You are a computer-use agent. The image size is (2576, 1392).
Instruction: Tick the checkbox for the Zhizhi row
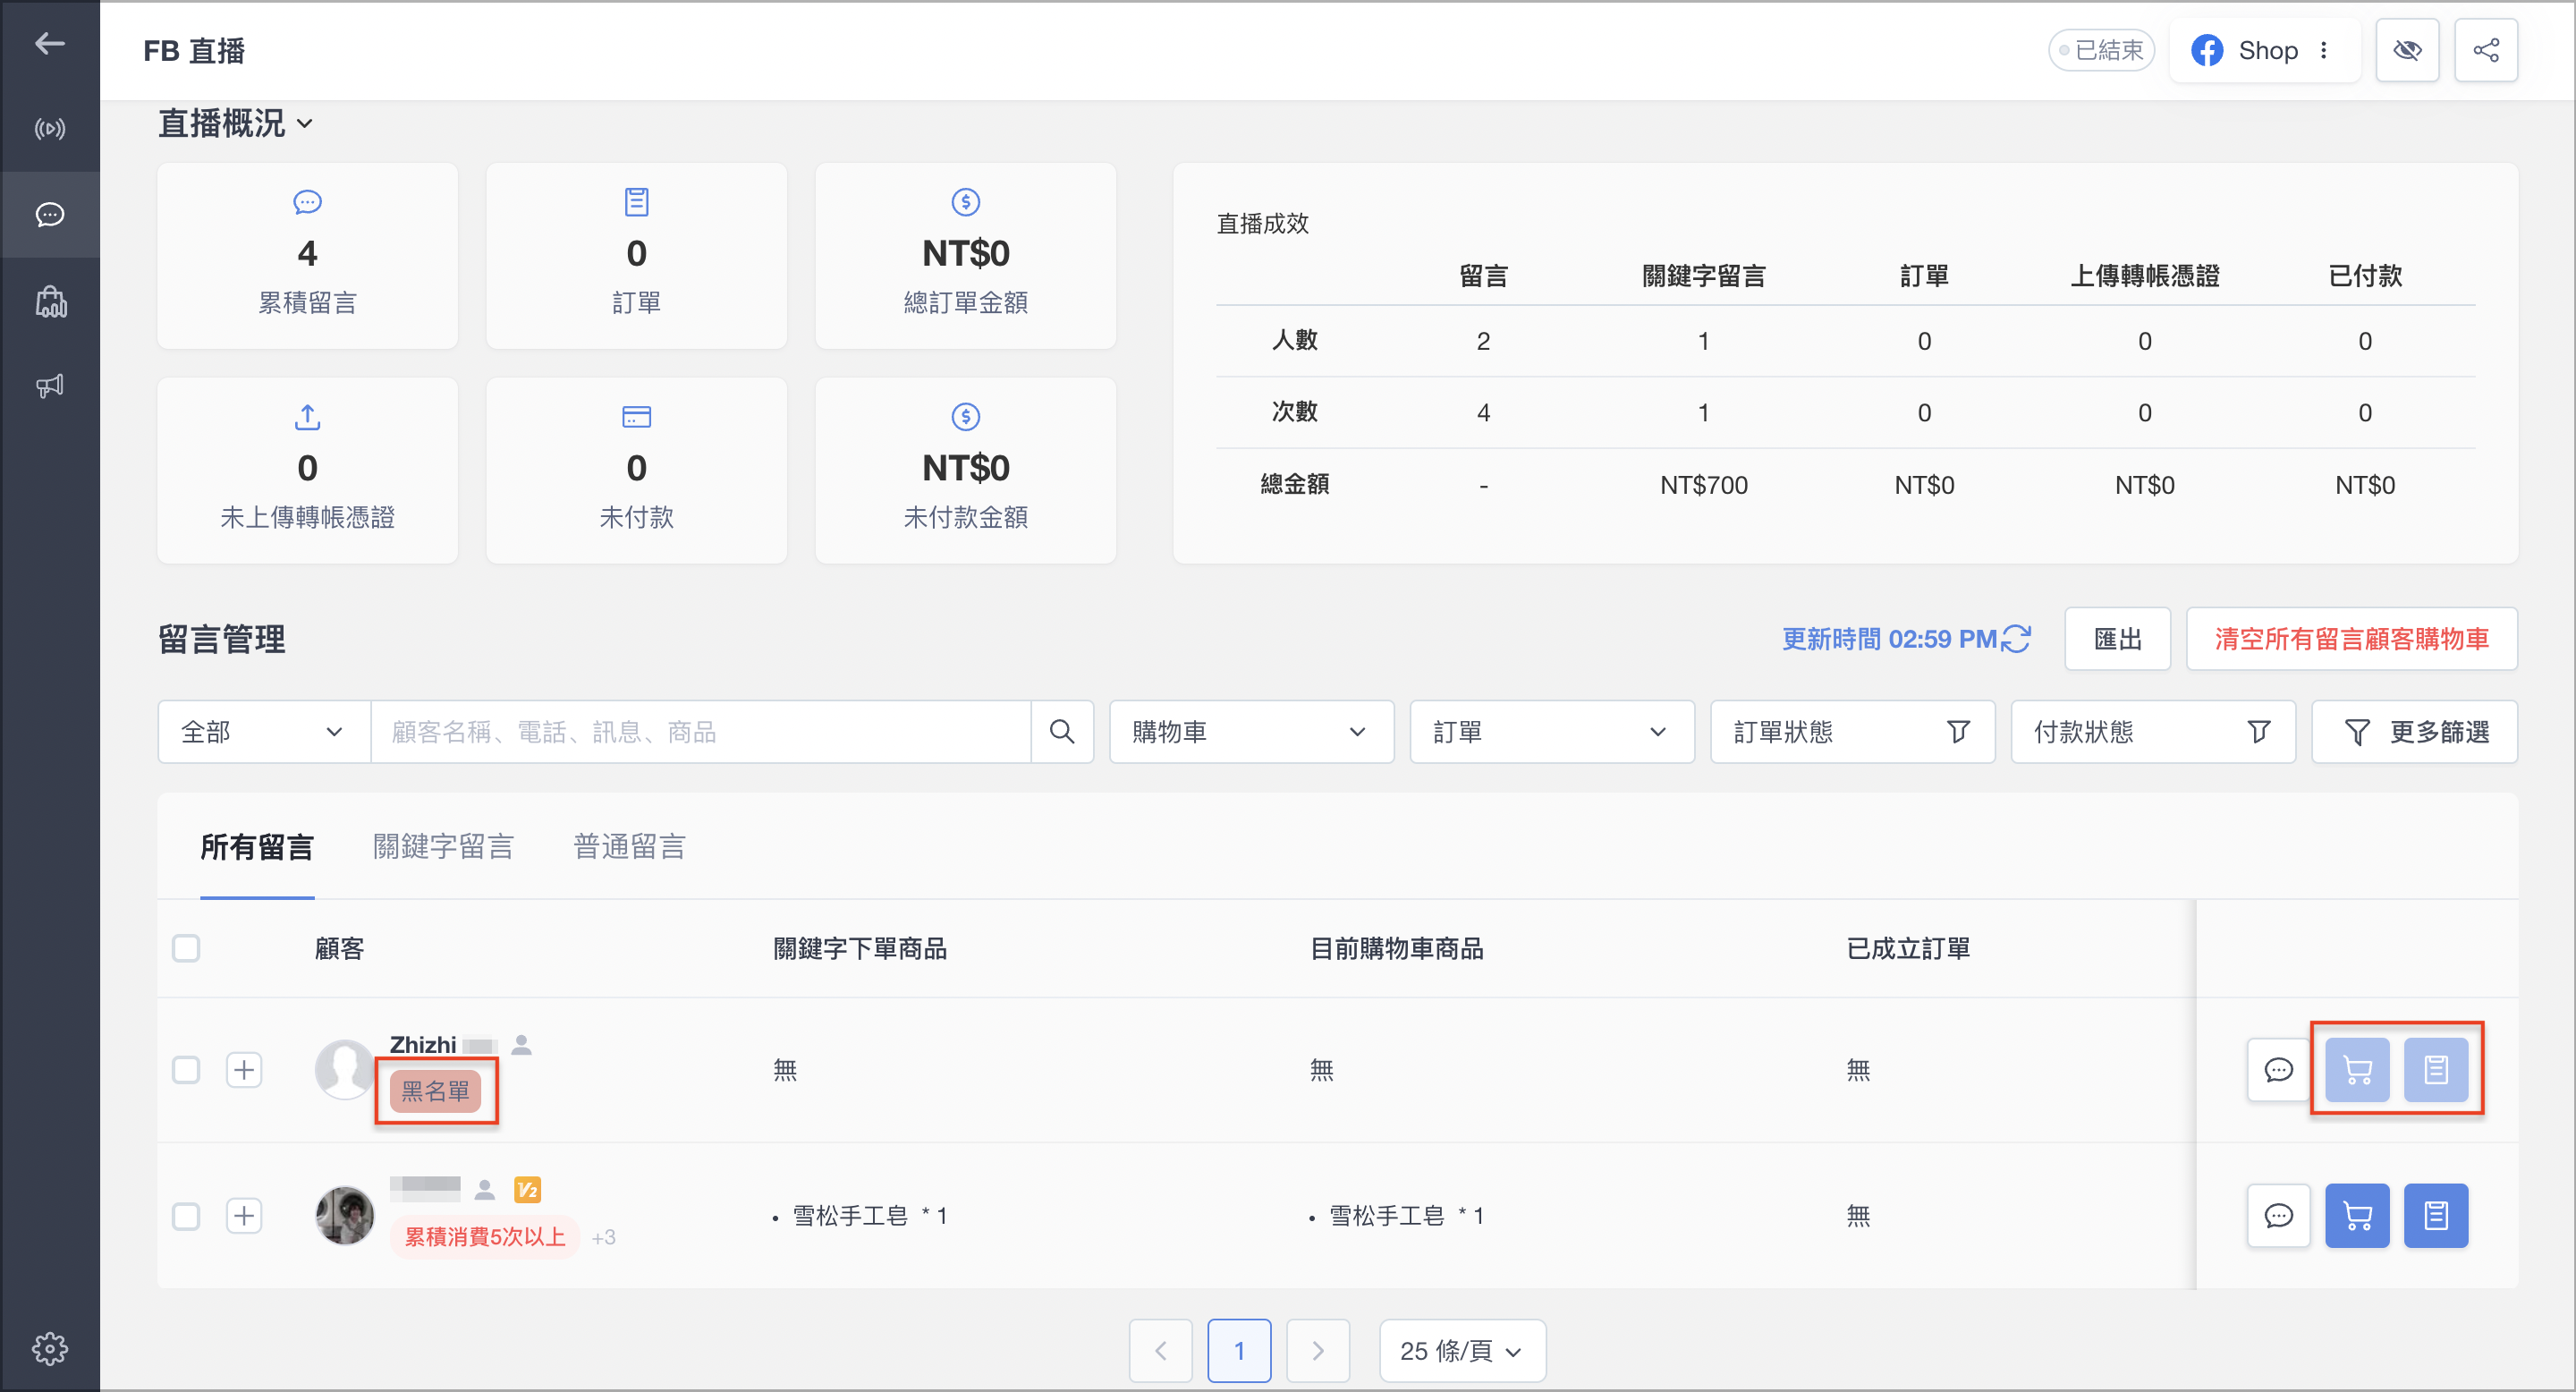pyautogui.click(x=186, y=1070)
